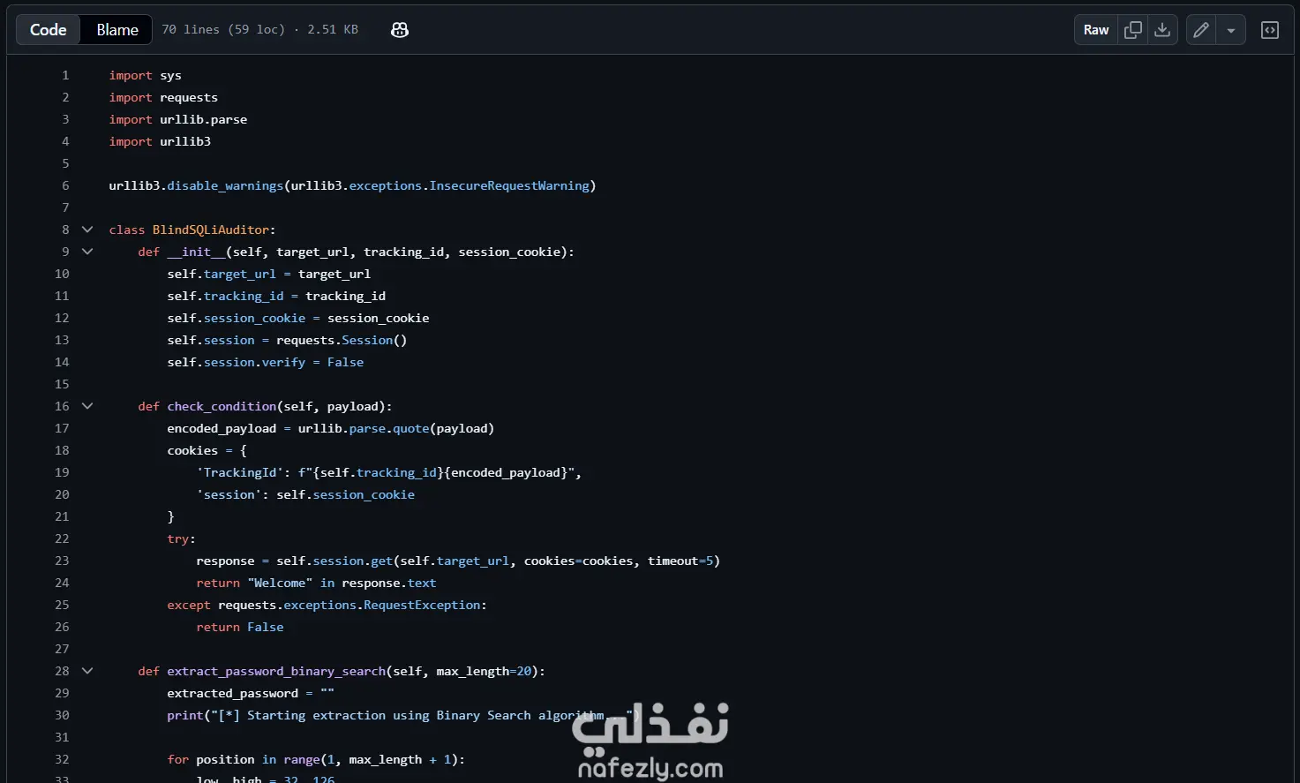This screenshot has width=1300, height=783.
Task: Click "Welcome" string on line 24
Action: pos(280,583)
